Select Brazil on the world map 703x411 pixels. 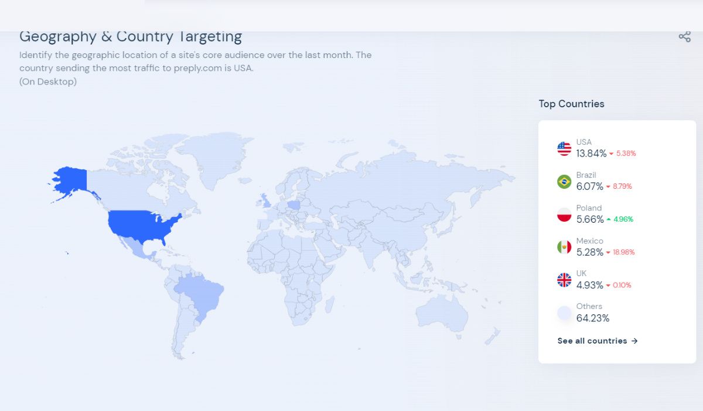[199, 293]
